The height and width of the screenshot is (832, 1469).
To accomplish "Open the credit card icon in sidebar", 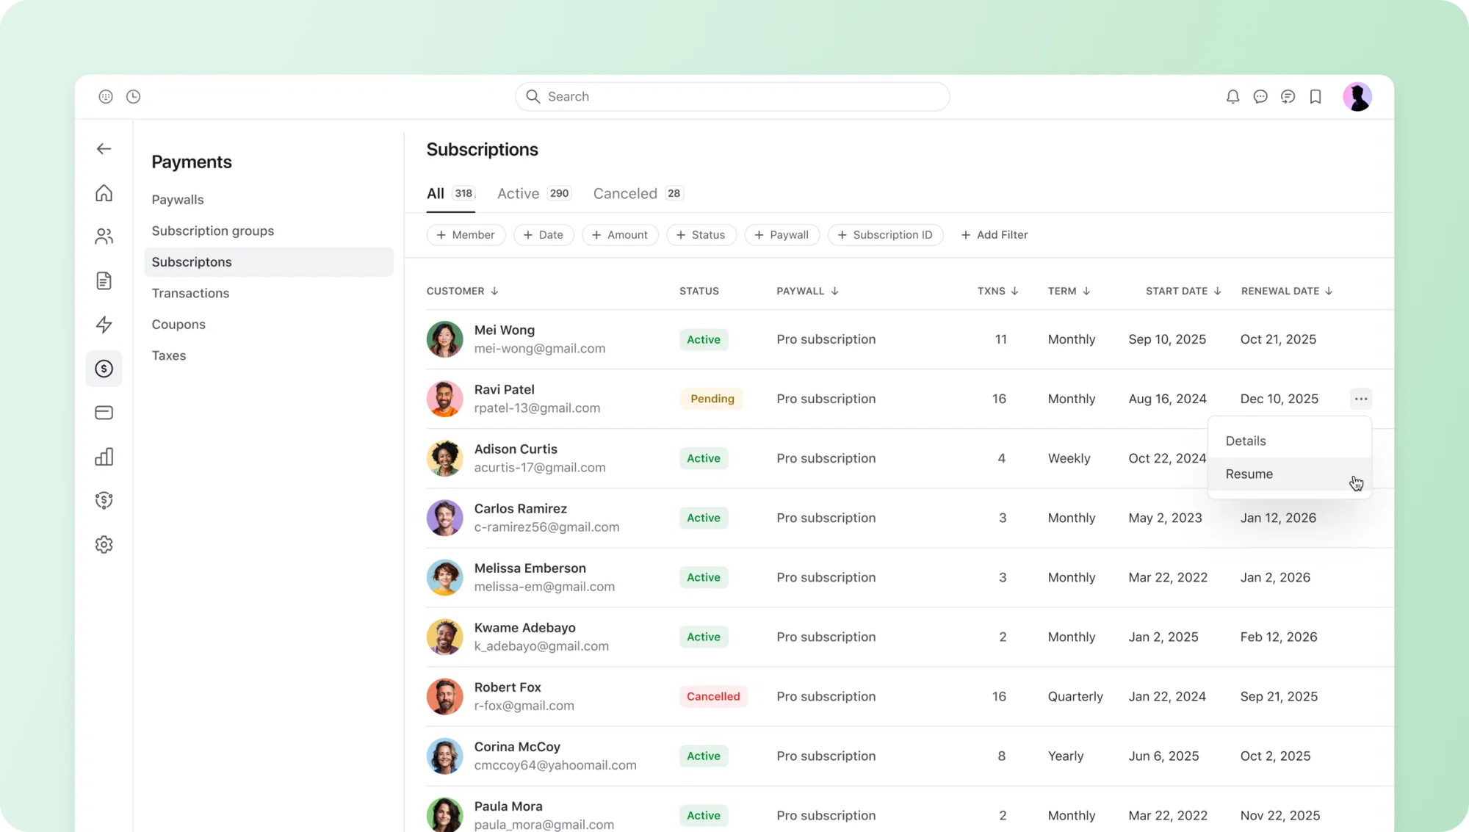I will click(x=104, y=413).
